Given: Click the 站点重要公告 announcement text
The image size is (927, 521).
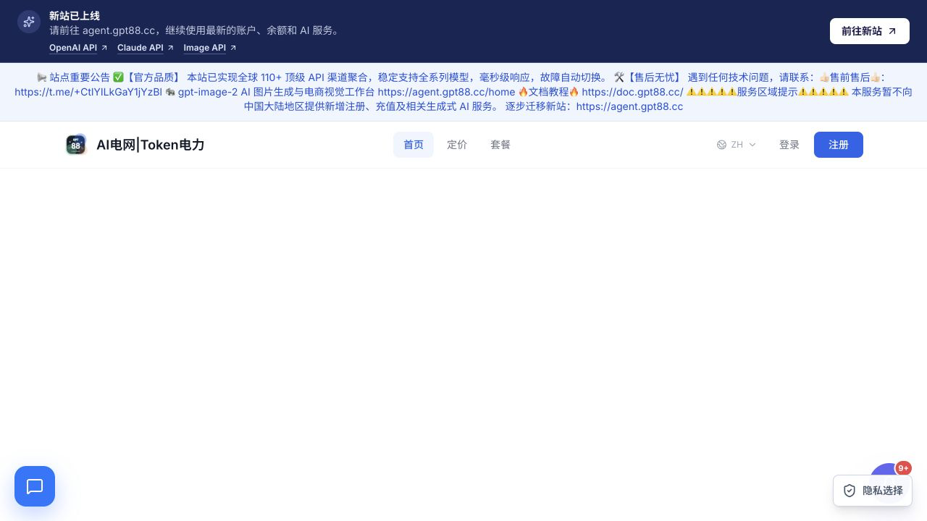Looking at the screenshot, I should (80, 77).
